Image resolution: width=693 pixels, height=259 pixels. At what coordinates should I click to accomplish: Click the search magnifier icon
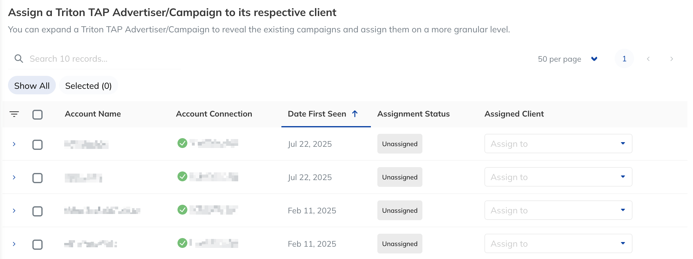(x=19, y=59)
